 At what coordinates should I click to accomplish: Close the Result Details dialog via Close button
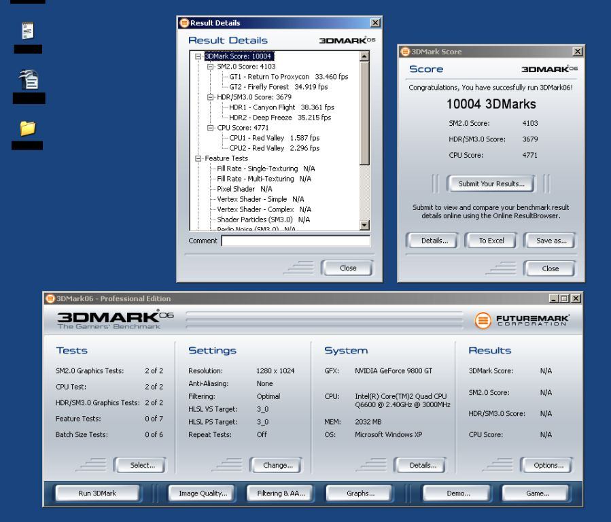pos(347,268)
